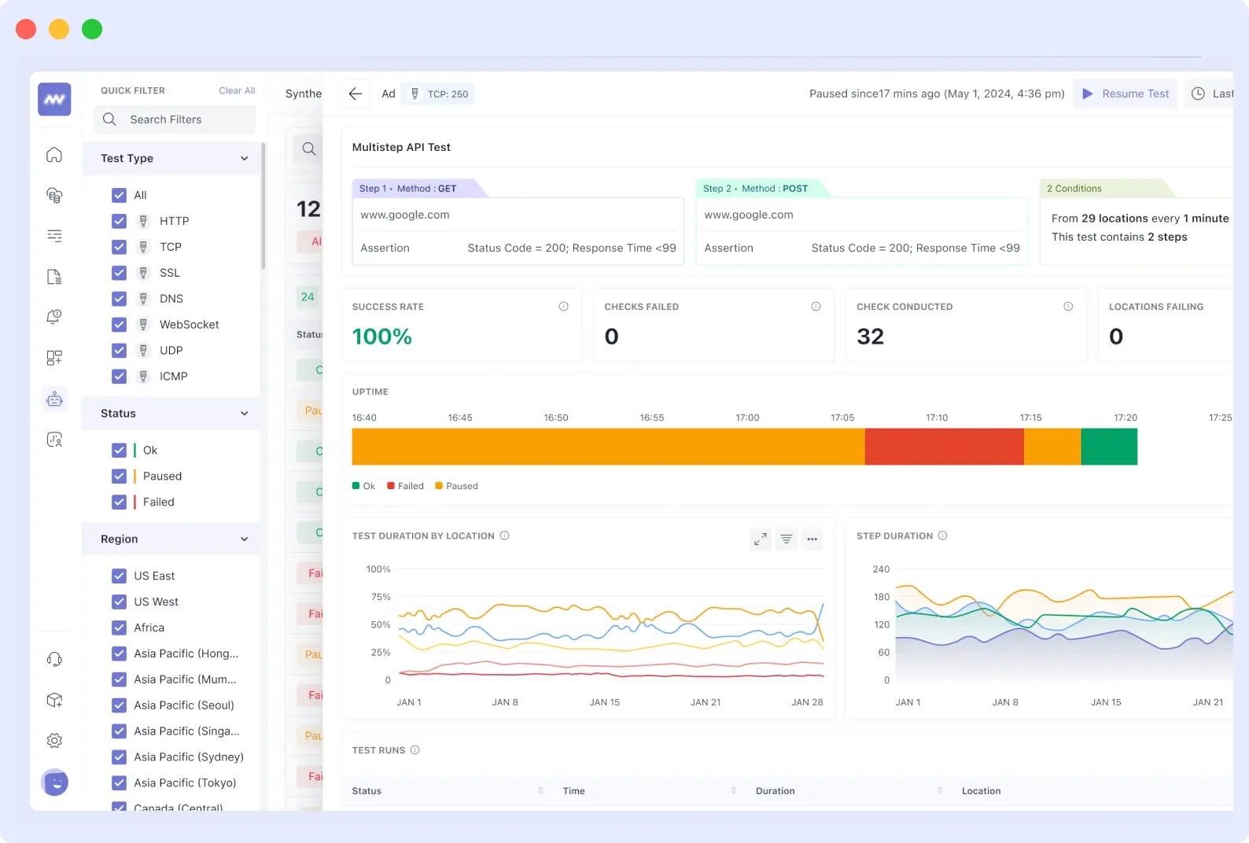Click the home icon in left sidebar
1249x843 pixels.
(54, 155)
